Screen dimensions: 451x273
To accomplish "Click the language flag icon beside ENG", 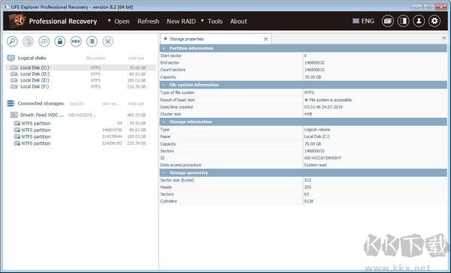I will point(356,21).
